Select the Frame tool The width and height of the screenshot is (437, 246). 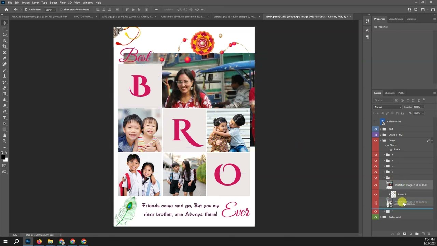click(4, 52)
